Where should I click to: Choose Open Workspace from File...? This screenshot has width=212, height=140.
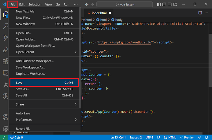point(45,46)
